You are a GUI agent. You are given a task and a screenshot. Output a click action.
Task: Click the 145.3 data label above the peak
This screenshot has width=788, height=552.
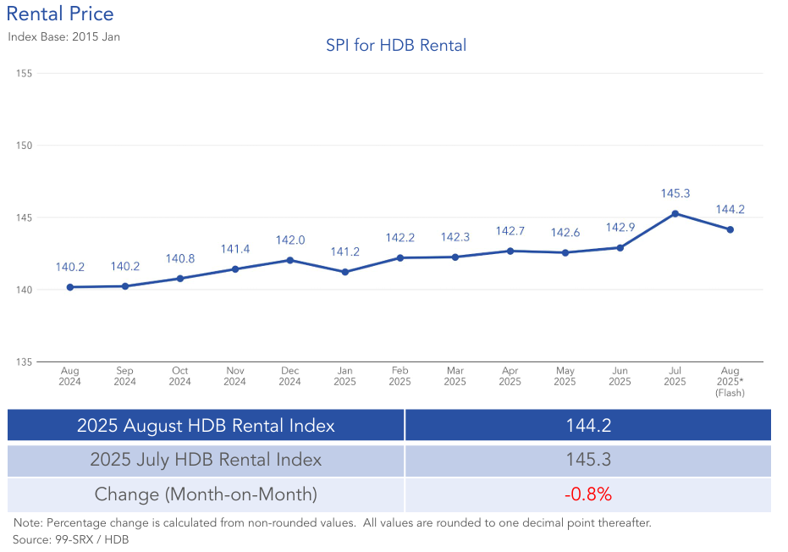click(x=677, y=194)
